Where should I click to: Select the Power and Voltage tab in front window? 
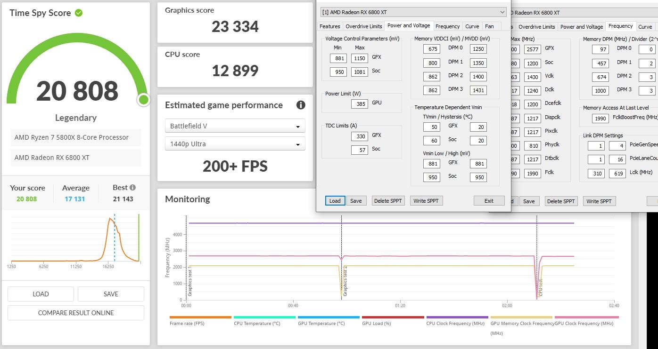pos(409,26)
